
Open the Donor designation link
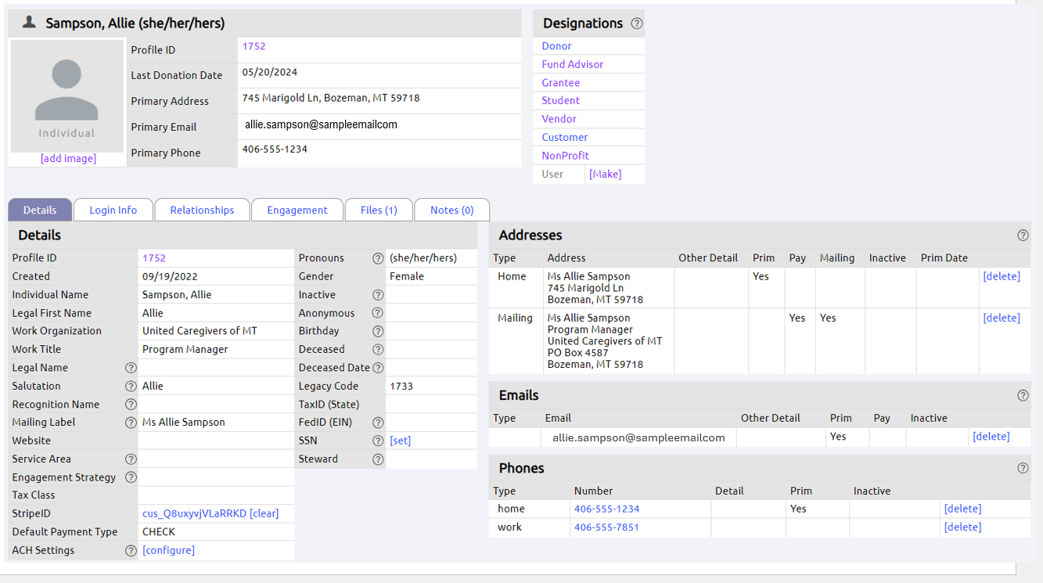tap(556, 45)
